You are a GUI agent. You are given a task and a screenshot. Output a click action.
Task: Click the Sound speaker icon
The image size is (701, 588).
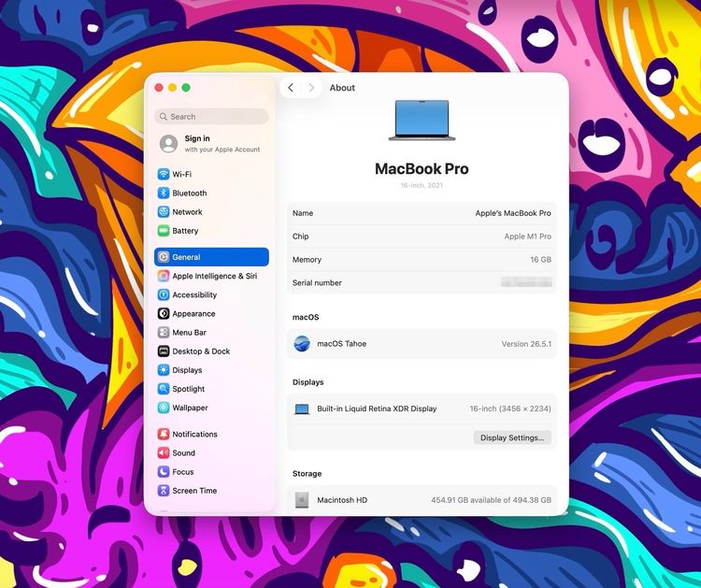pos(164,452)
